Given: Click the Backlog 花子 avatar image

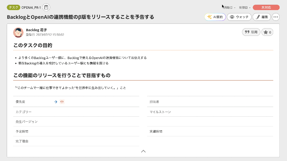Looking at the screenshot, I should click(x=18, y=32).
